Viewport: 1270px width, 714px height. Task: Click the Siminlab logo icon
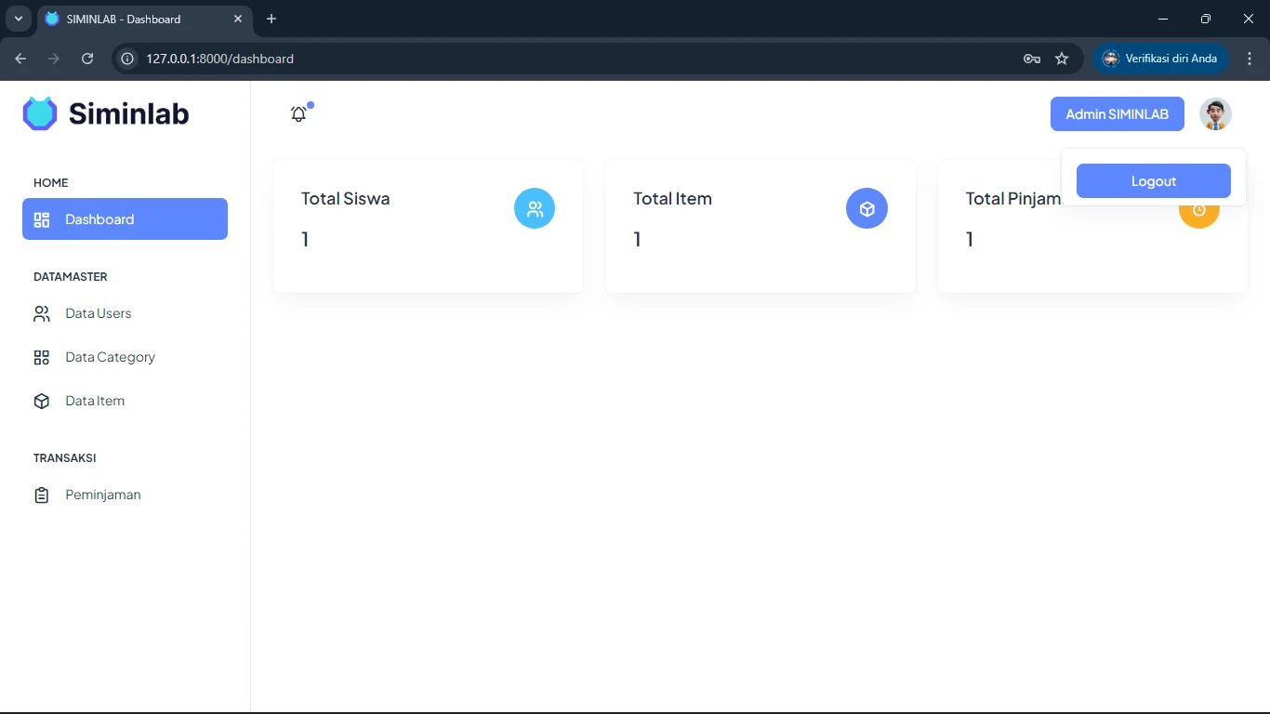pos(40,113)
